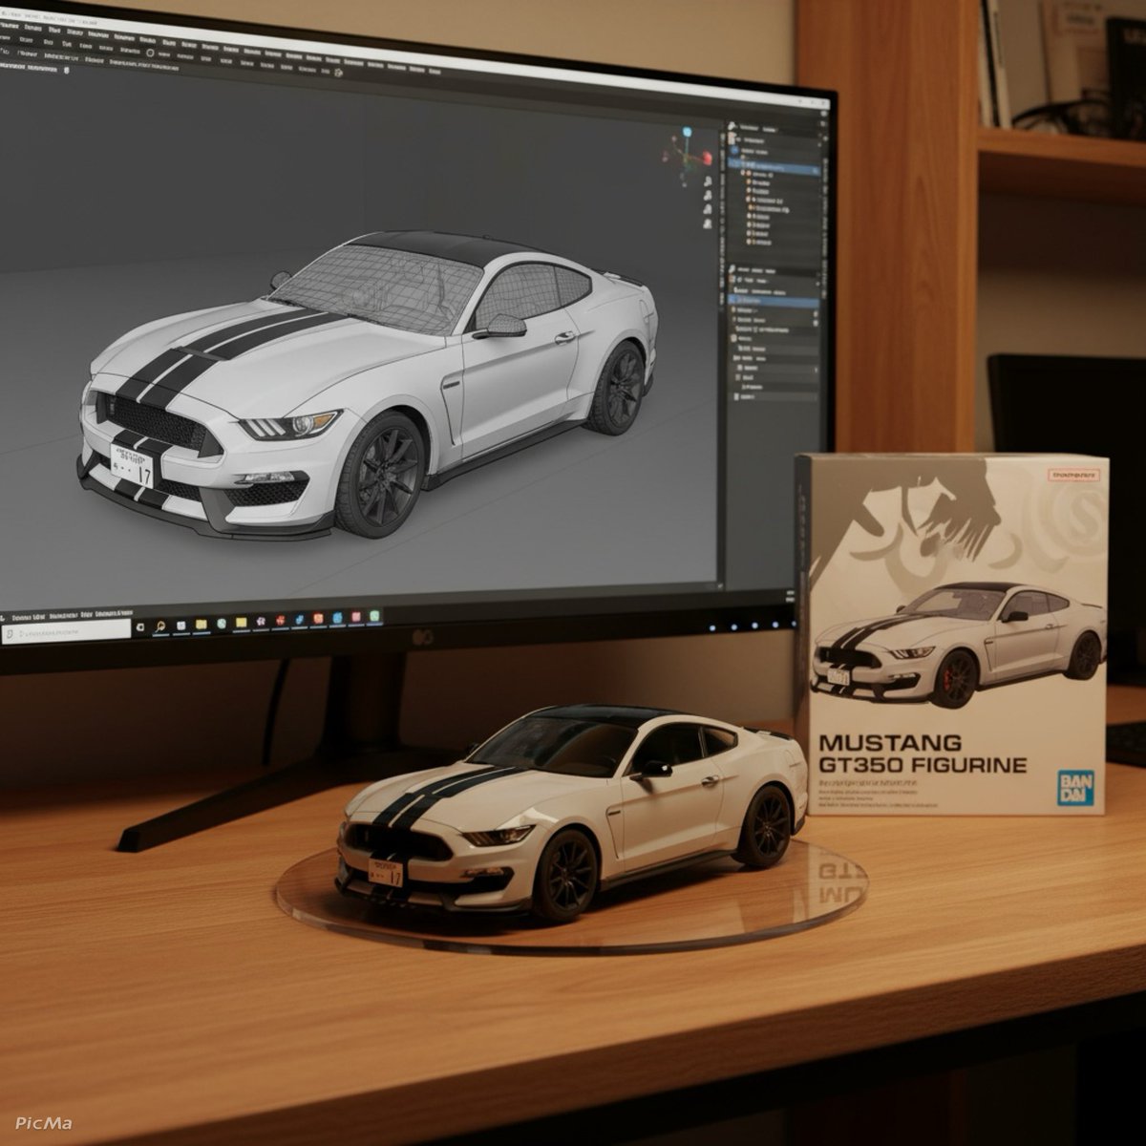Screen dimensions: 1146x1146
Task: Click the blue Z axis ball on the gizmo
Action: [687, 132]
